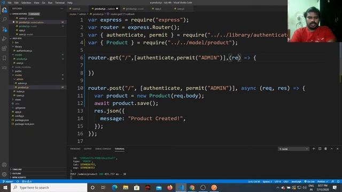Open the Explorer view in activity bar
342x192 pixels.
pyautogui.click(x=4, y=10)
